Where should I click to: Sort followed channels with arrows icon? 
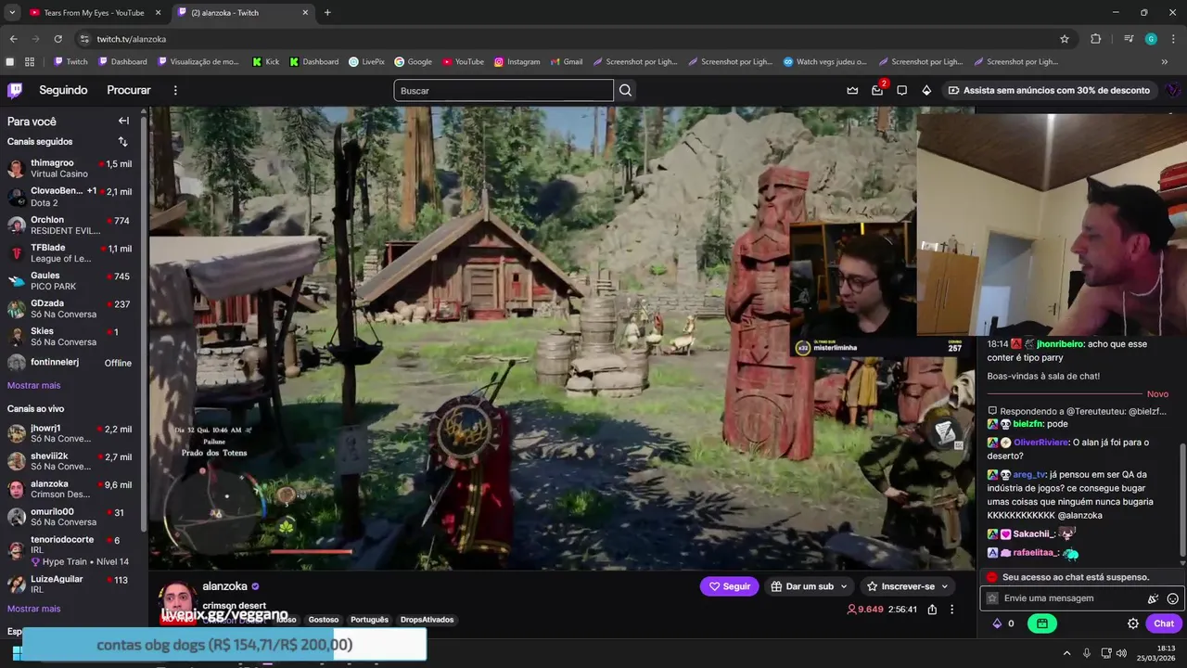click(122, 142)
